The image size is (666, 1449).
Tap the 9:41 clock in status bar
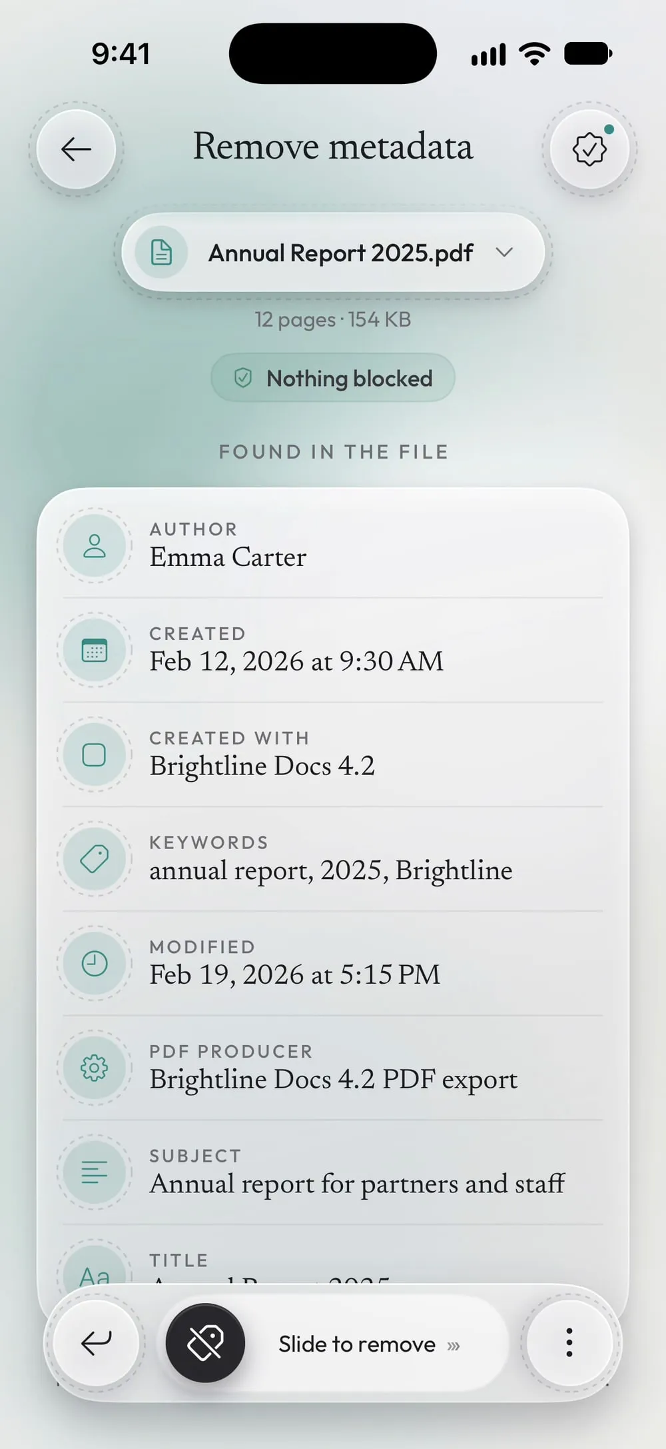coord(121,54)
